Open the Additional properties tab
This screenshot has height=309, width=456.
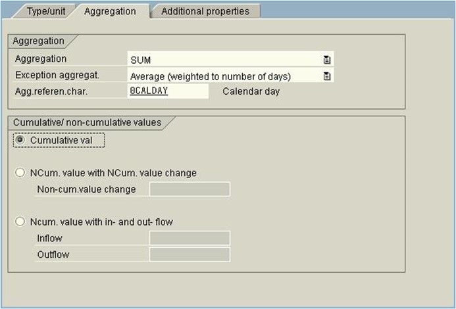(205, 11)
